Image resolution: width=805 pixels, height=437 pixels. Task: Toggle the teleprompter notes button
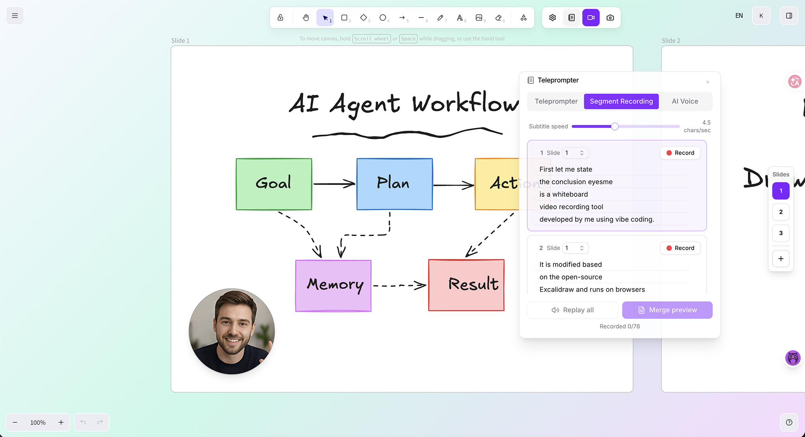(x=571, y=17)
